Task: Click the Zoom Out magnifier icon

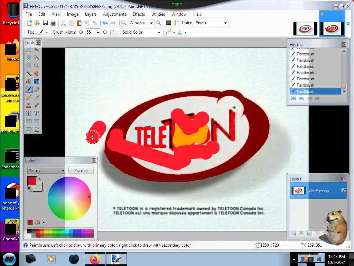Action: (124, 23)
